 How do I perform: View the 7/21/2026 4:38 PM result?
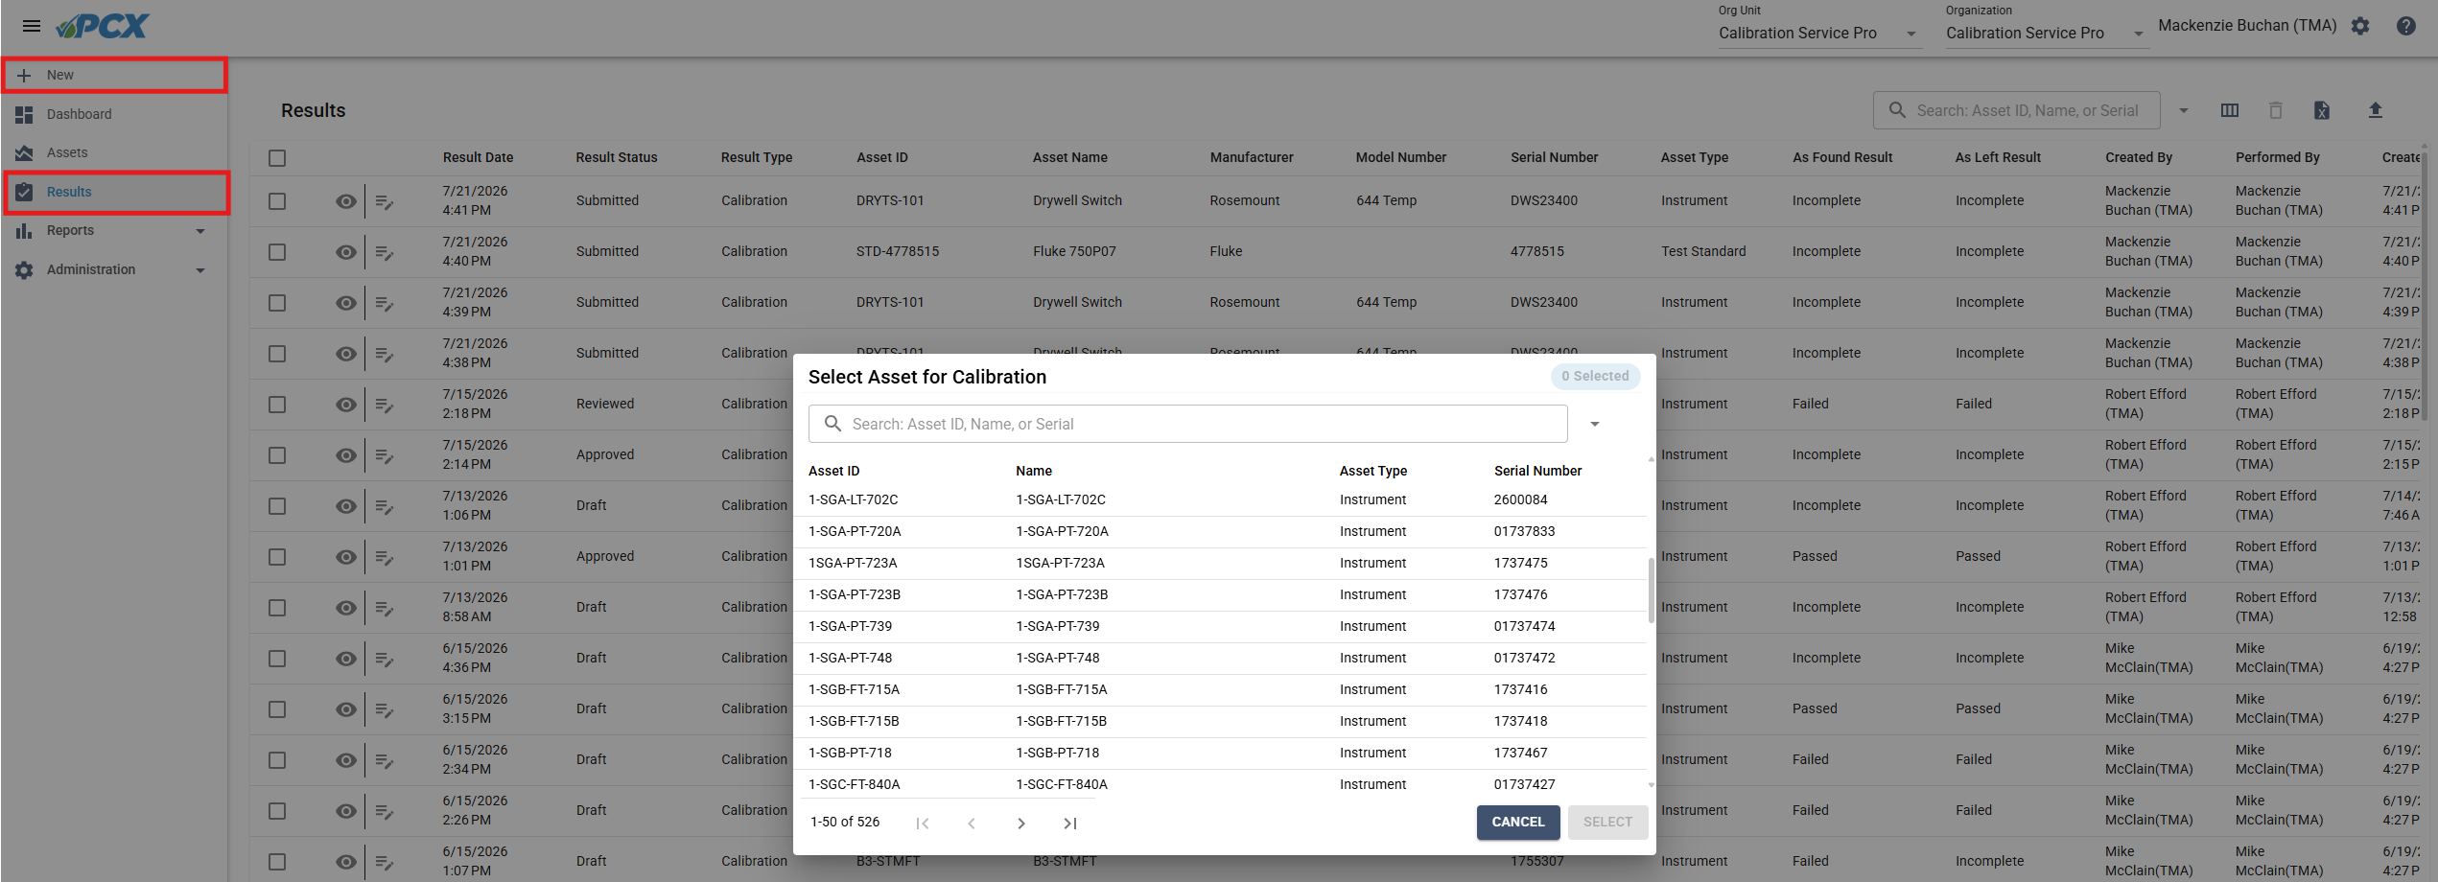pos(346,354)
